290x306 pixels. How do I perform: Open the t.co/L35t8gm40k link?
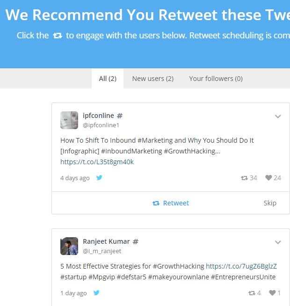tap(97, 162)
